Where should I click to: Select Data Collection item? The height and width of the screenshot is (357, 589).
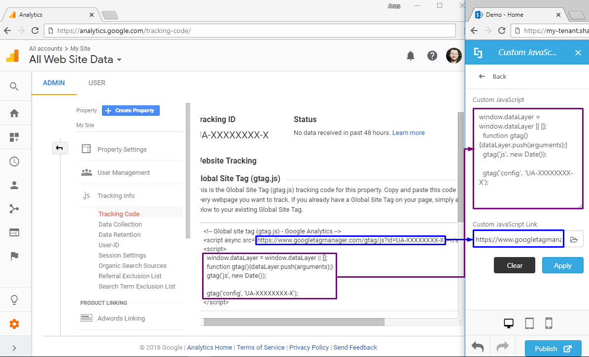pos(120,224)
